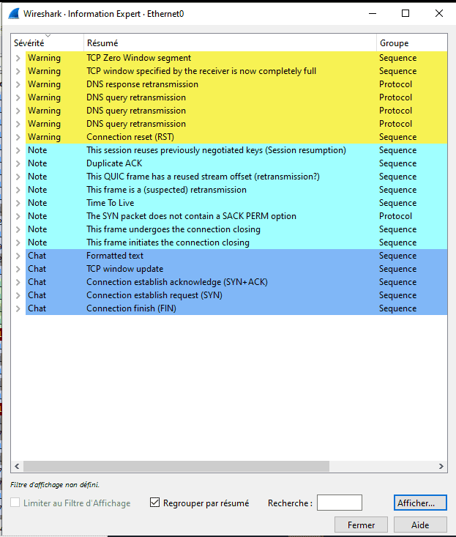Maximize the Information Expert window
The image size is (456, 537).
click(405, 13)
